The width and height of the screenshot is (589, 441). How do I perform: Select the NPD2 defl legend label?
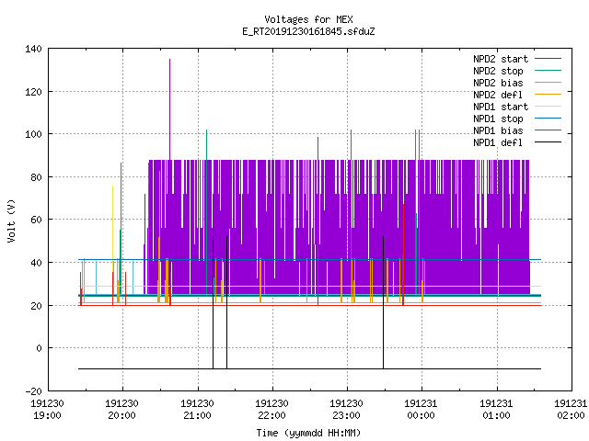point(498,95)
